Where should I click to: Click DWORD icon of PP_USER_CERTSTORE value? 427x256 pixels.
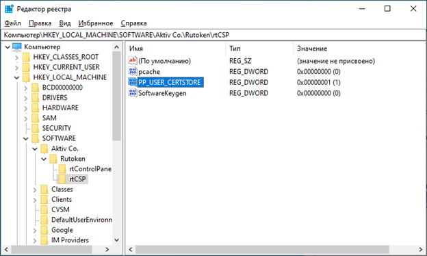133,82
